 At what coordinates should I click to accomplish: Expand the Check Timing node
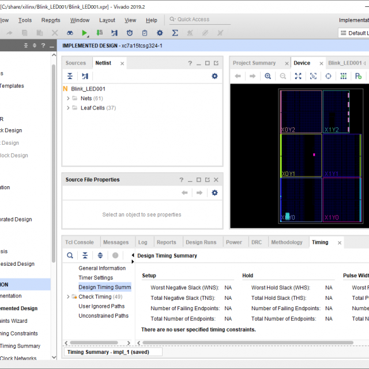(x=68, y=297)
